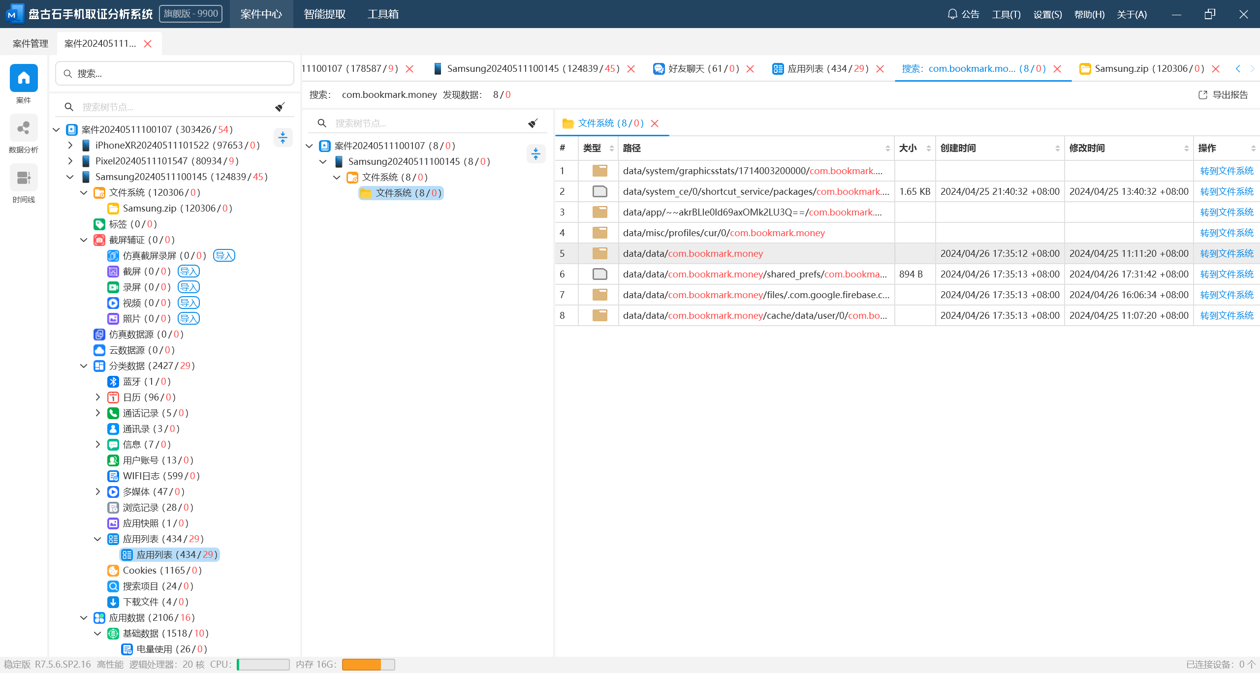Sort results by 路径 column arrows
Image resolution: width=1260 pixels, height=673 pixels.
tap(887, 148)
